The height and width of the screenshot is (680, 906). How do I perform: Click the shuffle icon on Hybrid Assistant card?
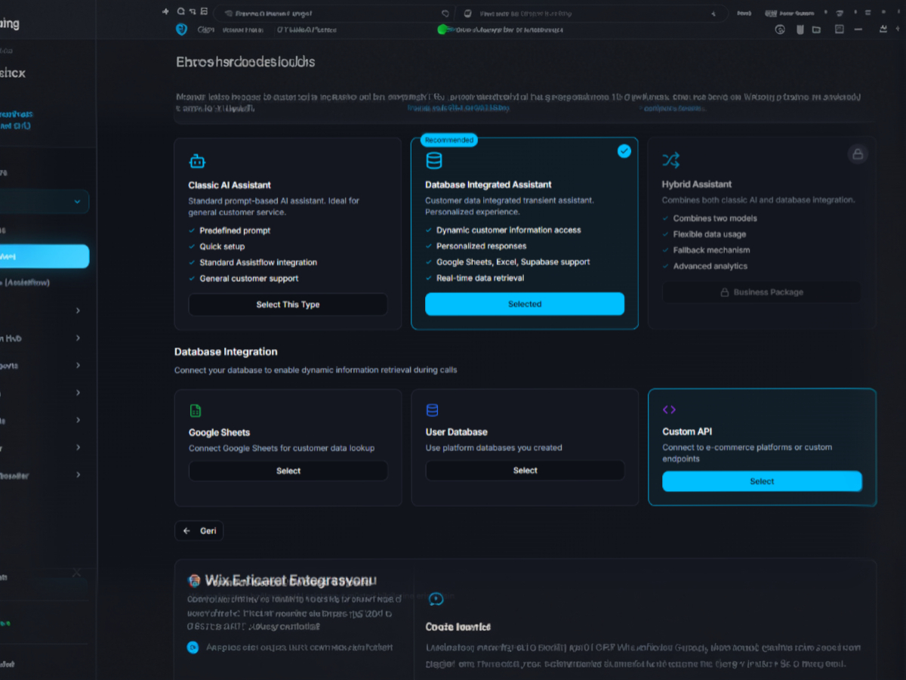[670, 160]
